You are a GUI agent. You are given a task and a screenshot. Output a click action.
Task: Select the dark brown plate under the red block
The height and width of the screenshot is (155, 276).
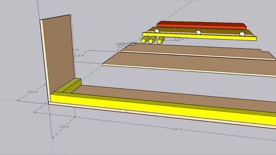pyautogui.click(x=200, y=31)
